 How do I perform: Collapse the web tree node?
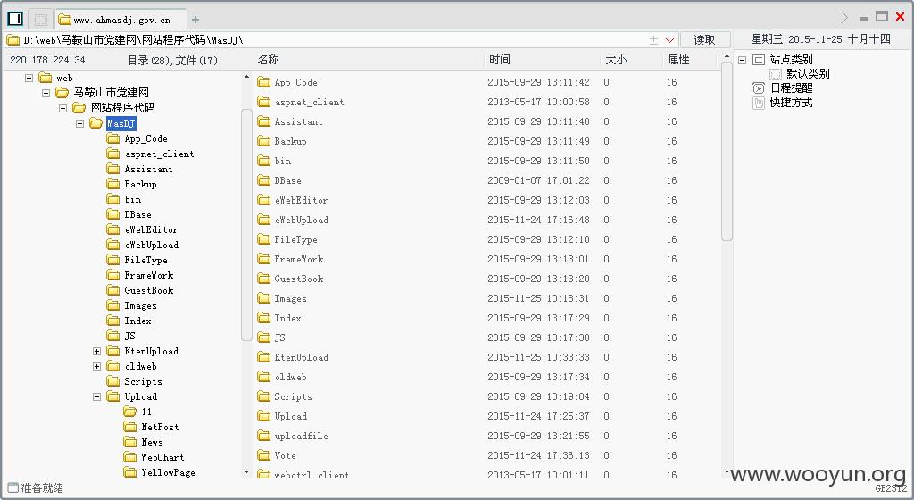pyautogui.click(x=29, y=78)
